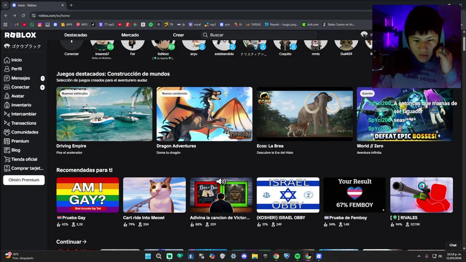Go back in browser history

pyautogui.click(x=6, y=16)
